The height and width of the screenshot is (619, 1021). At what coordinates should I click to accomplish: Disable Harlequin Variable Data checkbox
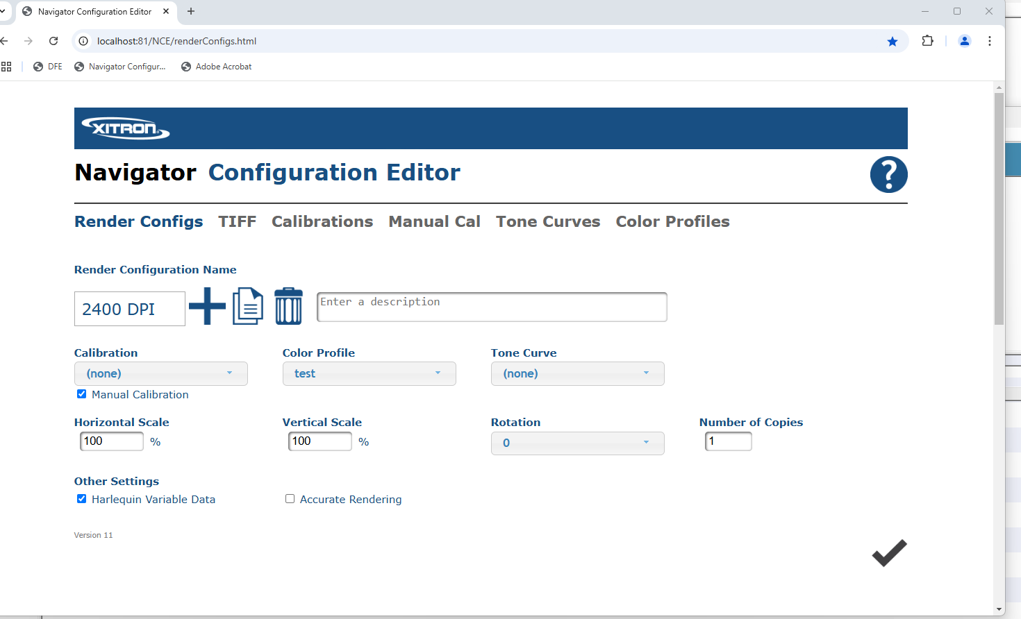[x=81, y=499]
